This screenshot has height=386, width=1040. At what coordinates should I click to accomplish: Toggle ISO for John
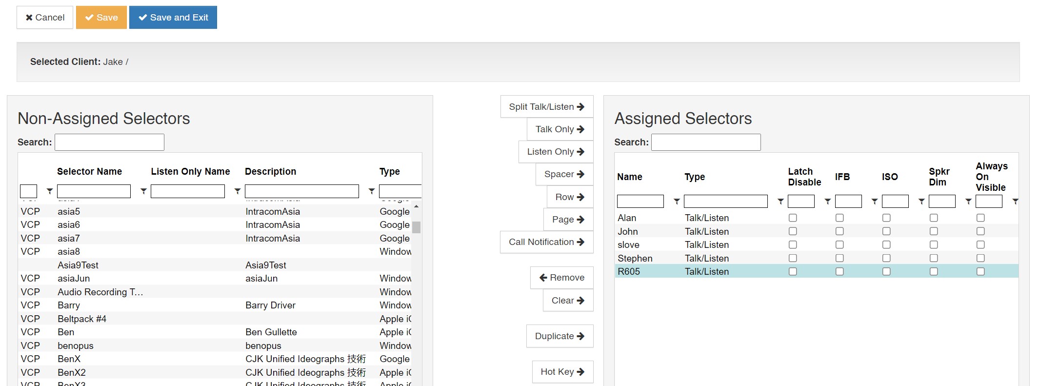click(886, 231)
